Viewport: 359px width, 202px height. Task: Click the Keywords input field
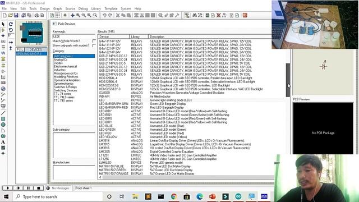(73, 36)
